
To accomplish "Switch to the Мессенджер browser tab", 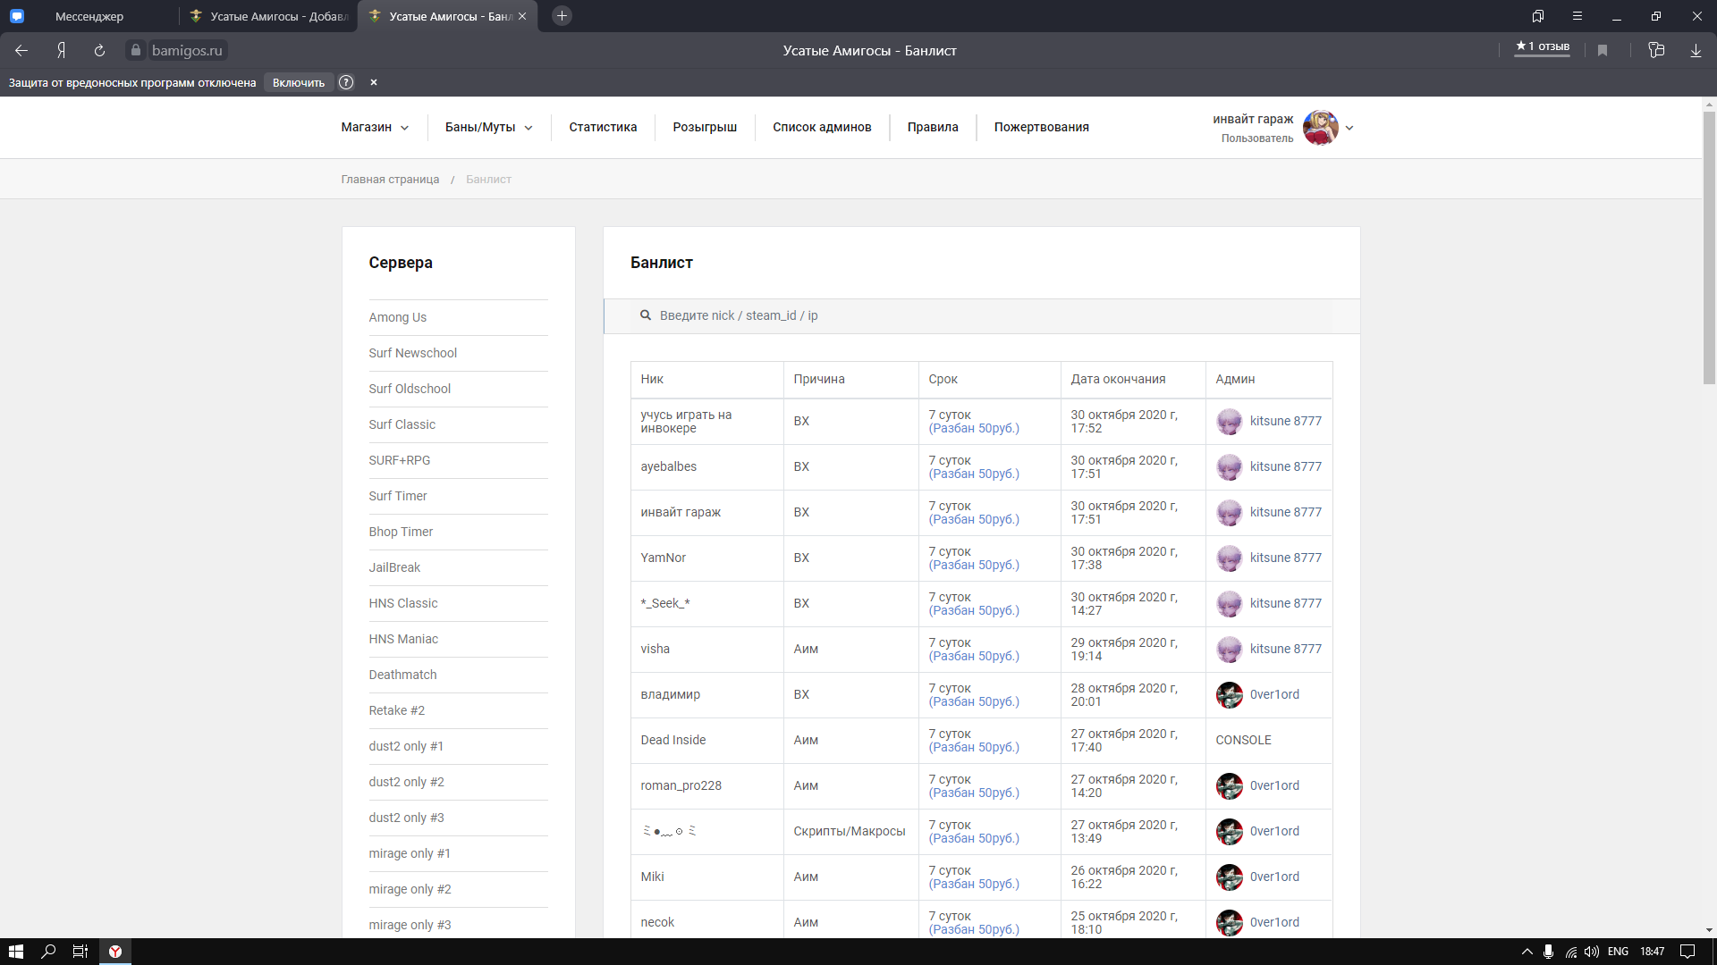I will point(89,16).
